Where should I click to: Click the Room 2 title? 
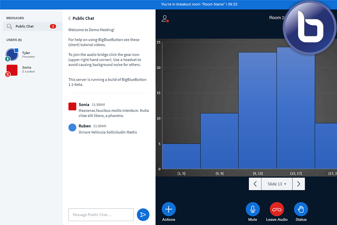click(x=277, y=18)
